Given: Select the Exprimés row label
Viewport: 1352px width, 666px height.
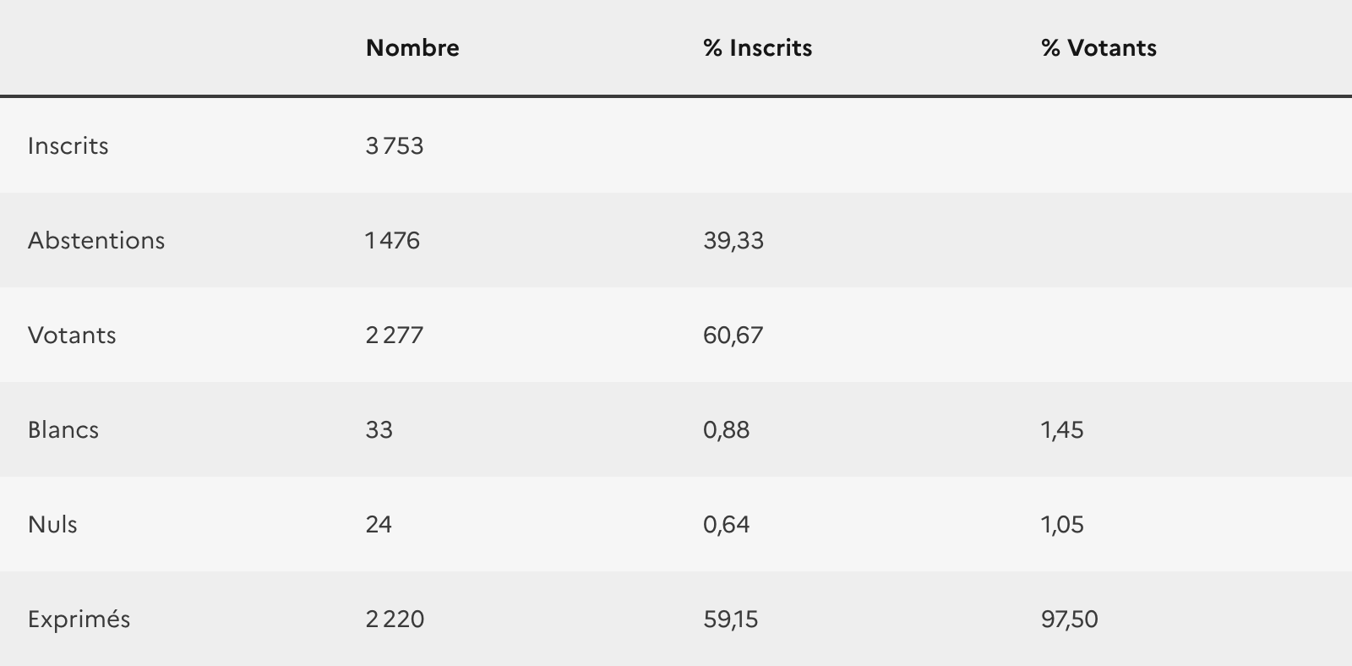Looking at the screenshot, I should click(79, 620).
